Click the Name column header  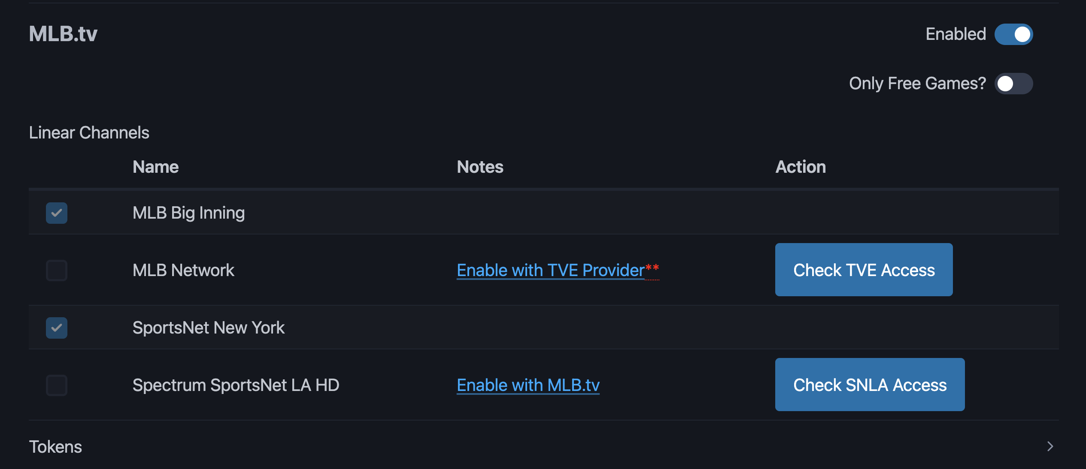(155, 167)
